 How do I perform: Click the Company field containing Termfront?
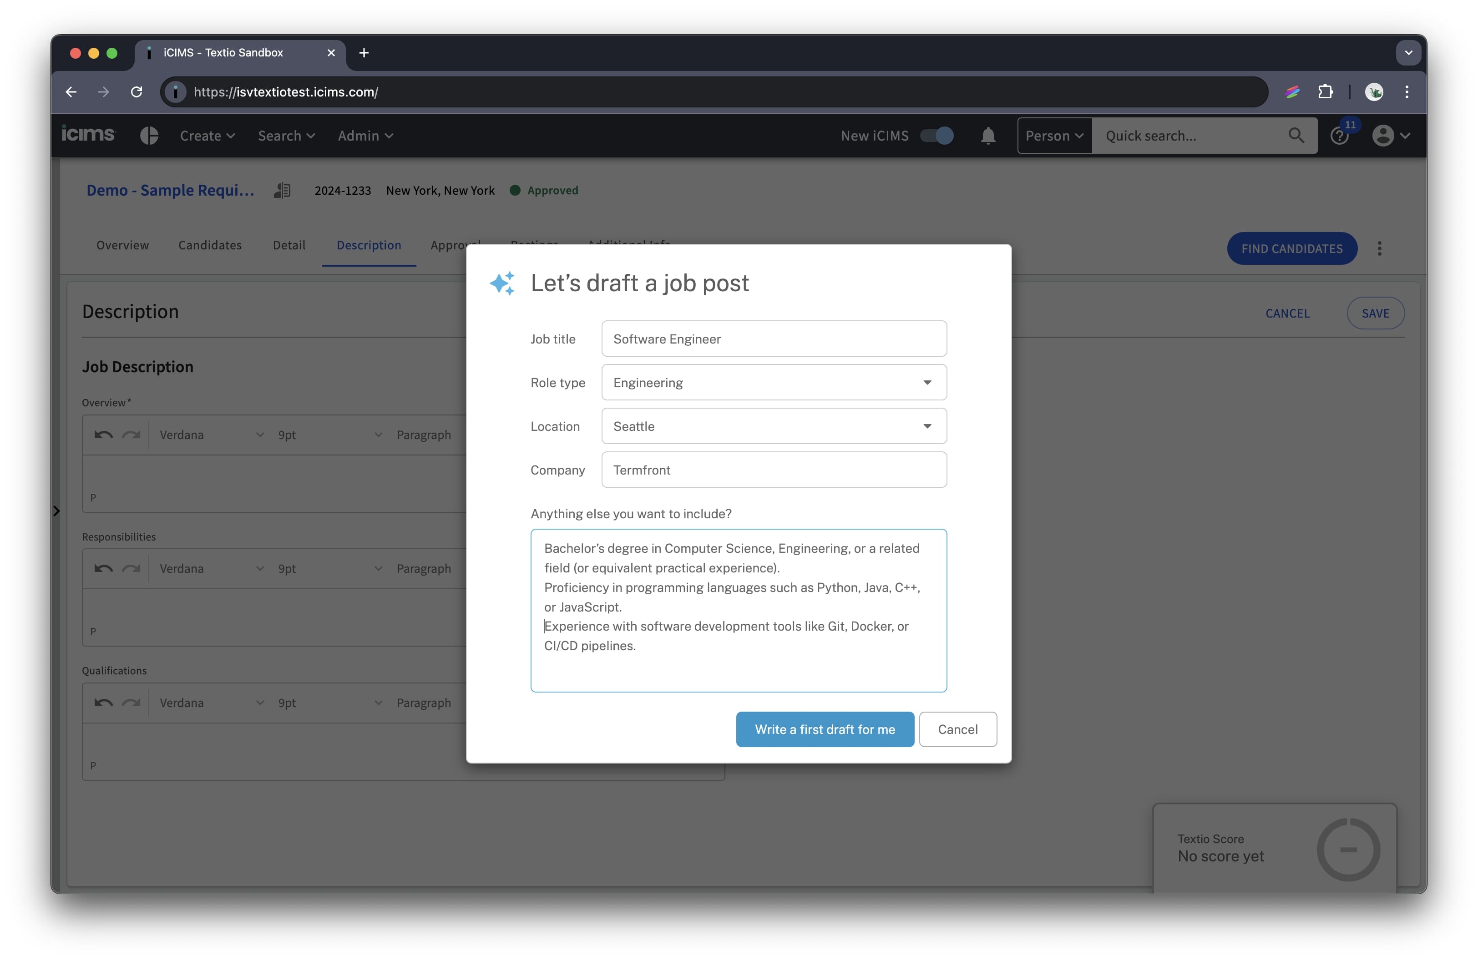tap(774, 469)
